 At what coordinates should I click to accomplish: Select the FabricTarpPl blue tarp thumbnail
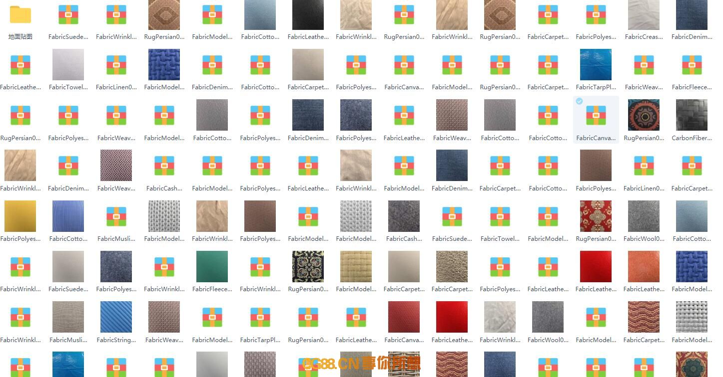pos(596,64)
